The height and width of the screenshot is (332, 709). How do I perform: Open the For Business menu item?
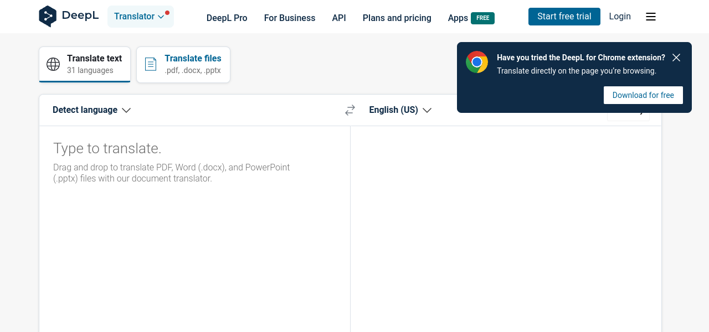click(x=289, y=18)
